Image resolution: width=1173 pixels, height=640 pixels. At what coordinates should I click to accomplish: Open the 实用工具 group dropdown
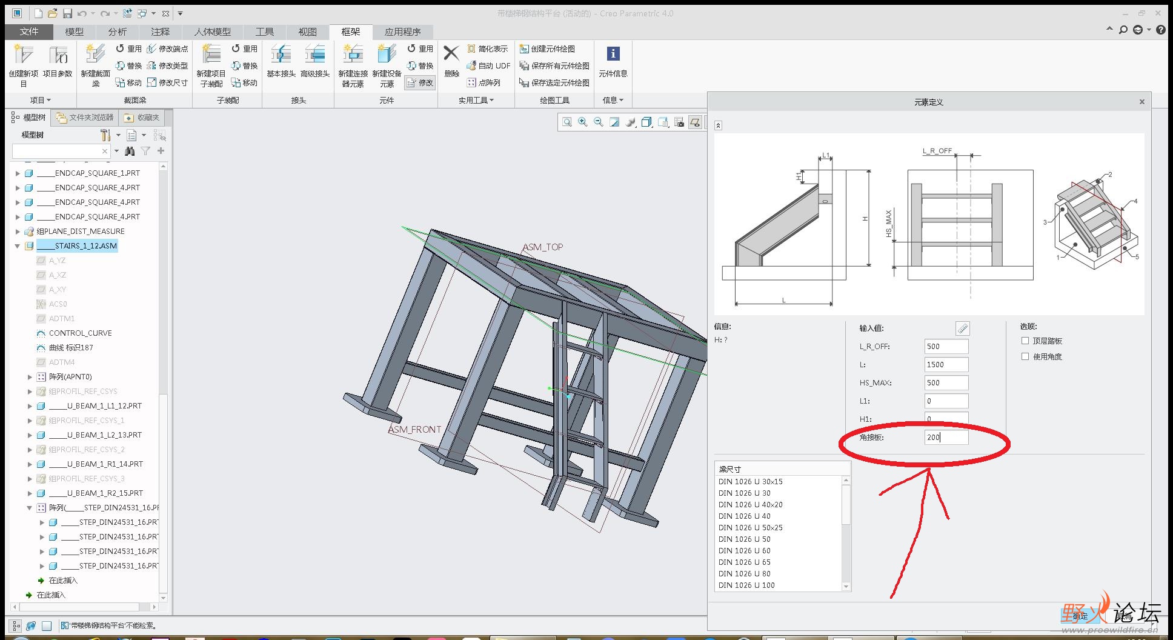(476, 100)
